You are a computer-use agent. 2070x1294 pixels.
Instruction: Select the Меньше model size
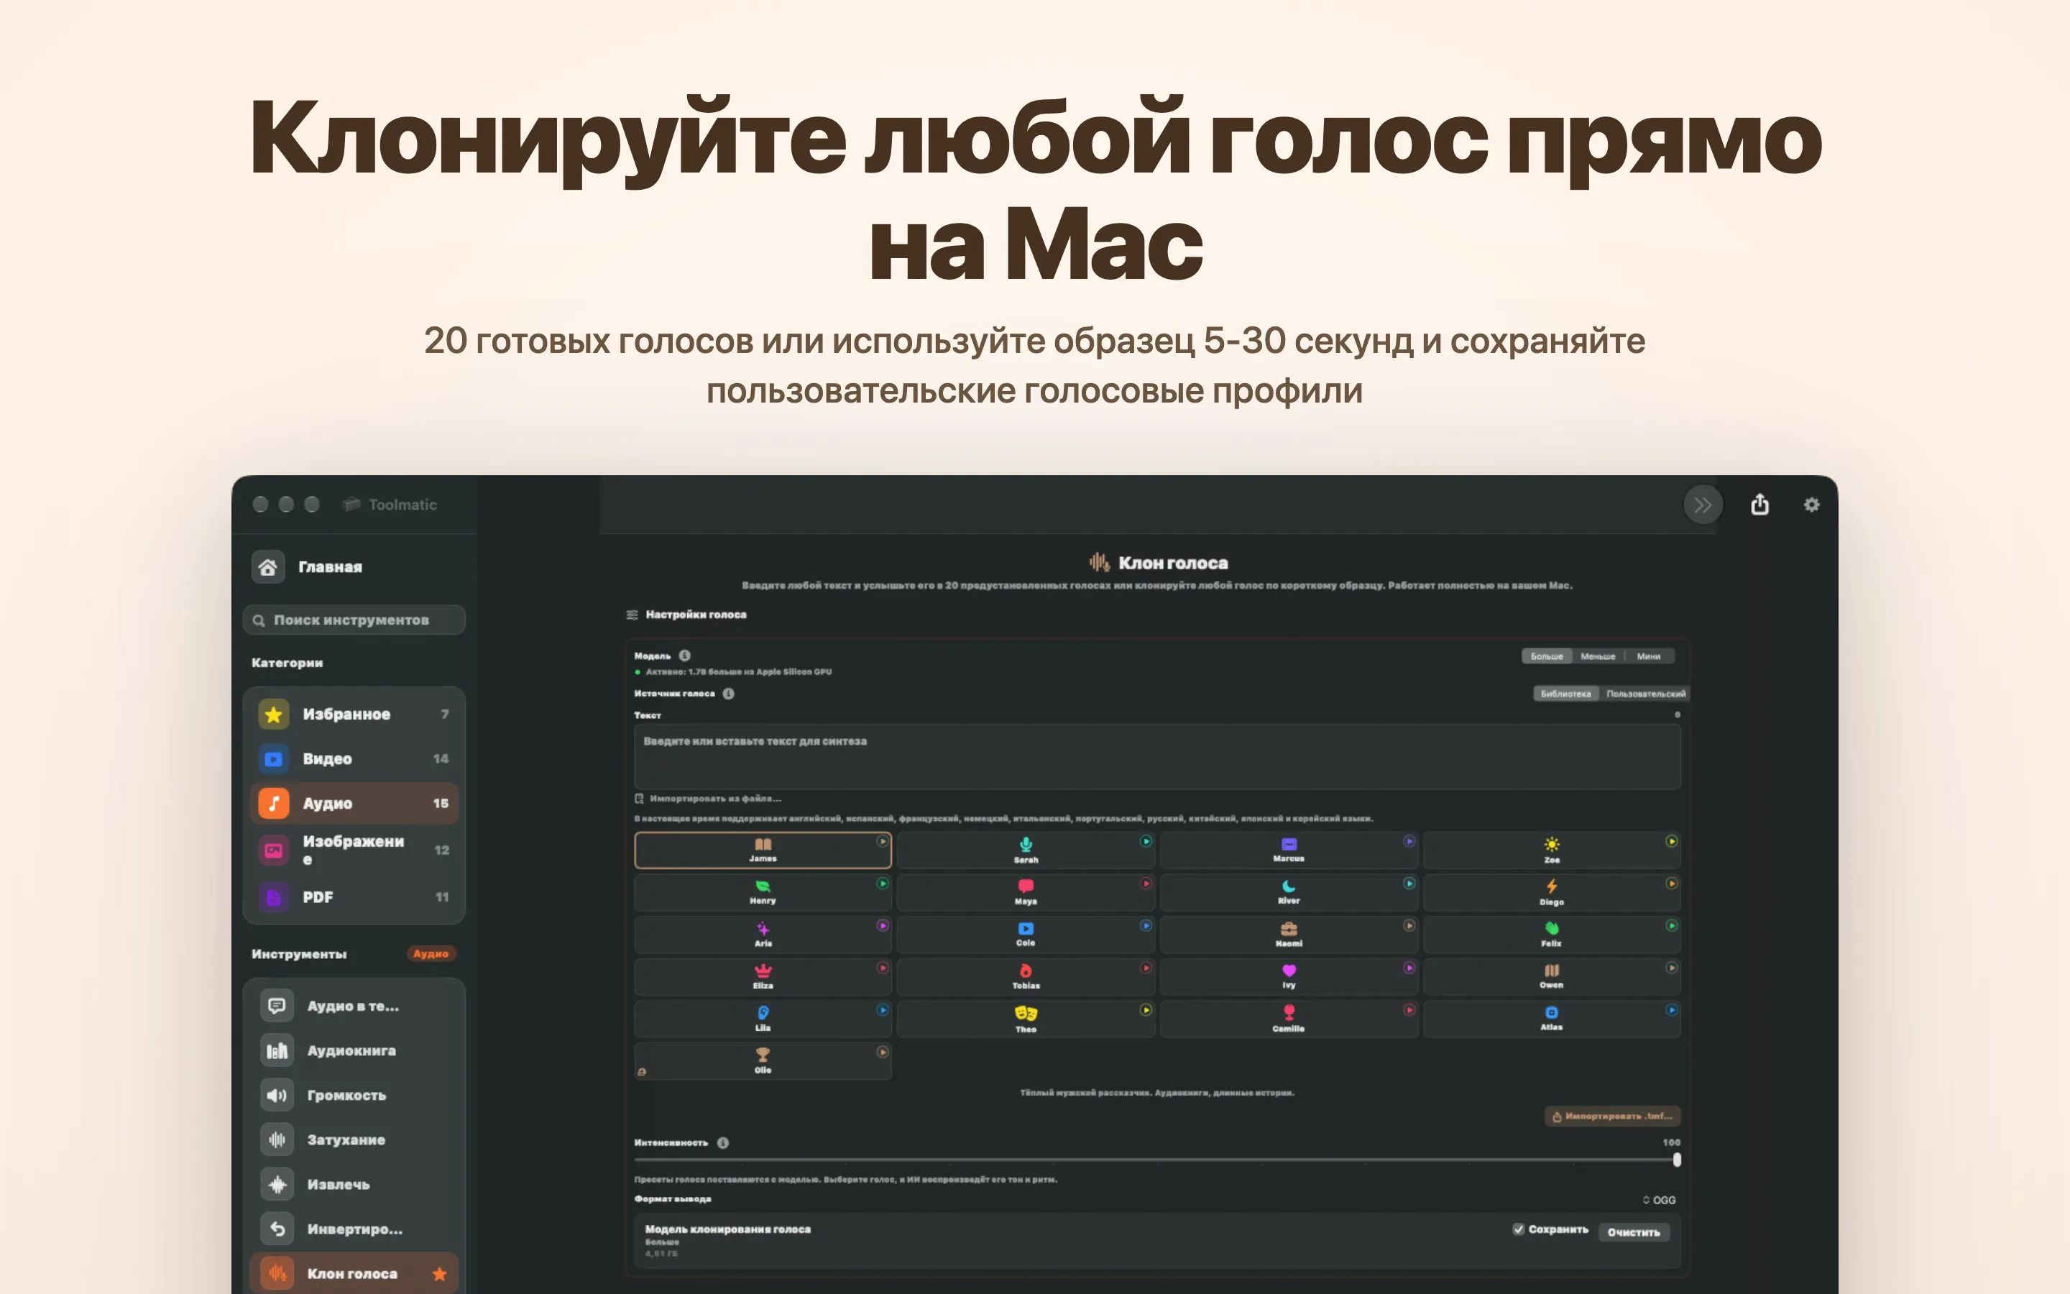pyautogui.click(x=1598, y=656)
